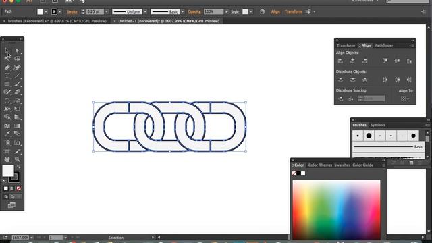The width and height of the screenshot is (432, 243).
Task: Click the Align link in control bar
Action: 275,11
